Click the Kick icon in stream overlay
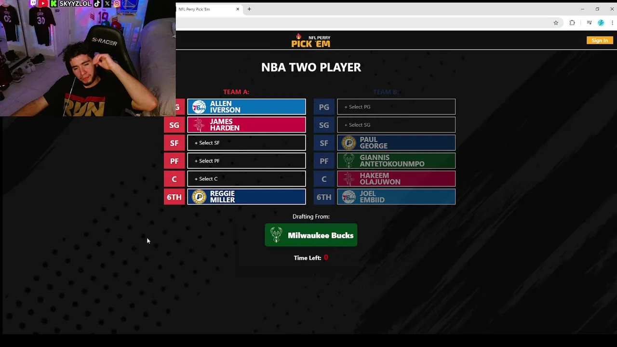 54,3
